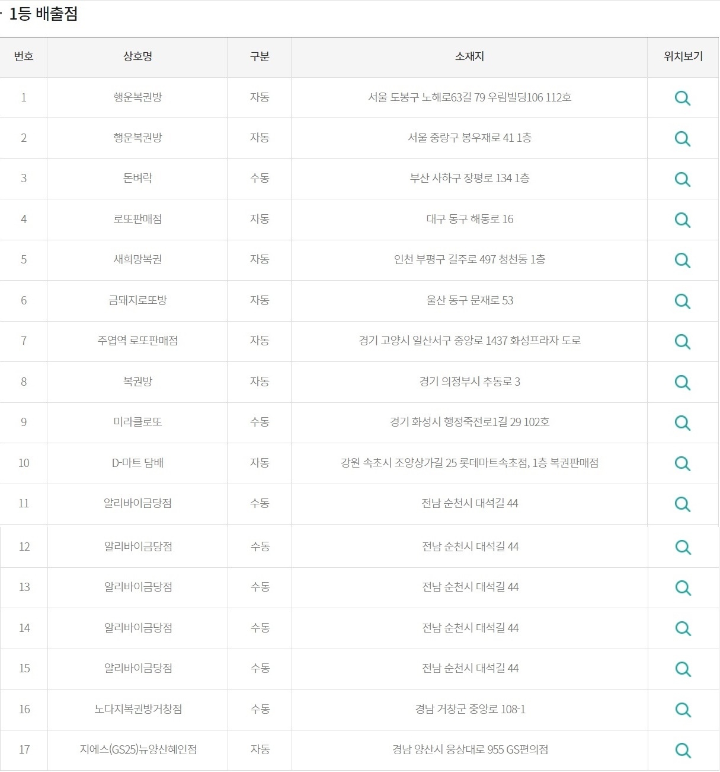Screen dimensions: 720x772
Task: Select 행운복권방 name in row 2
Action: (137, 138)
